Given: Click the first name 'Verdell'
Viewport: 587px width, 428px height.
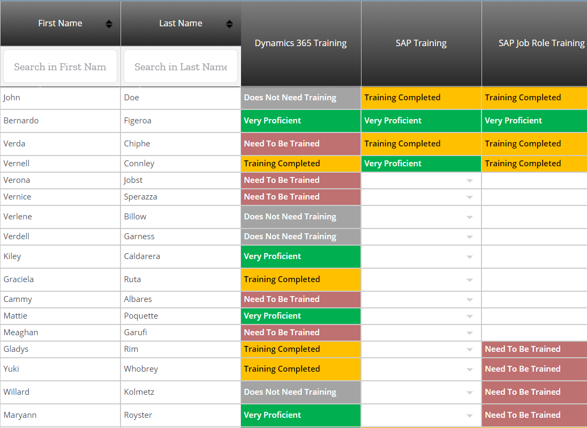Looking at the screenshot, I should [16, 237].
